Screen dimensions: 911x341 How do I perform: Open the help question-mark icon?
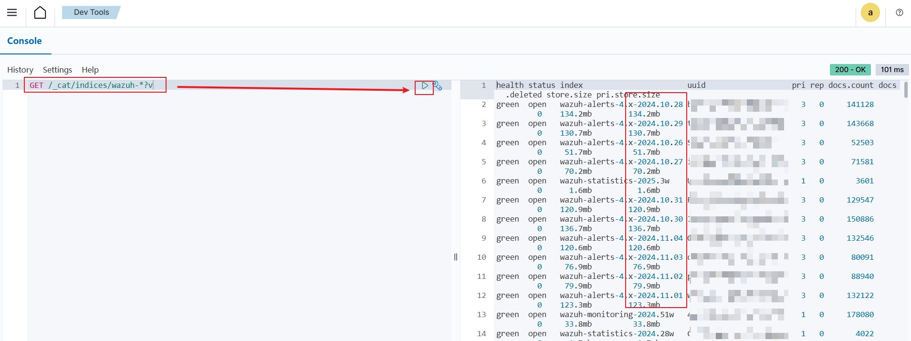coord(900,13)
